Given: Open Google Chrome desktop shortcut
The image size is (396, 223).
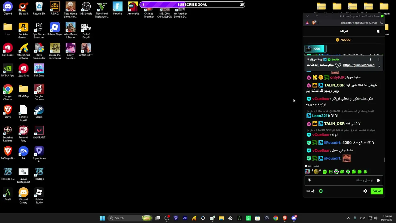Looking at the screenshot, I should 8,92.
